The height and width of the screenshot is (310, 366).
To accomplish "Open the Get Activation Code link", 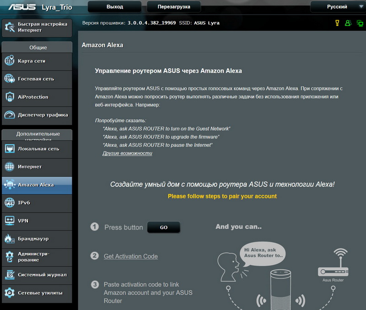I will [130, 257].
